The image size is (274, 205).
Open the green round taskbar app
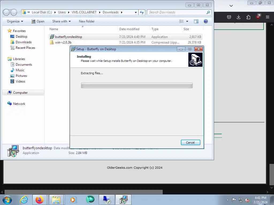coord(90,199)
